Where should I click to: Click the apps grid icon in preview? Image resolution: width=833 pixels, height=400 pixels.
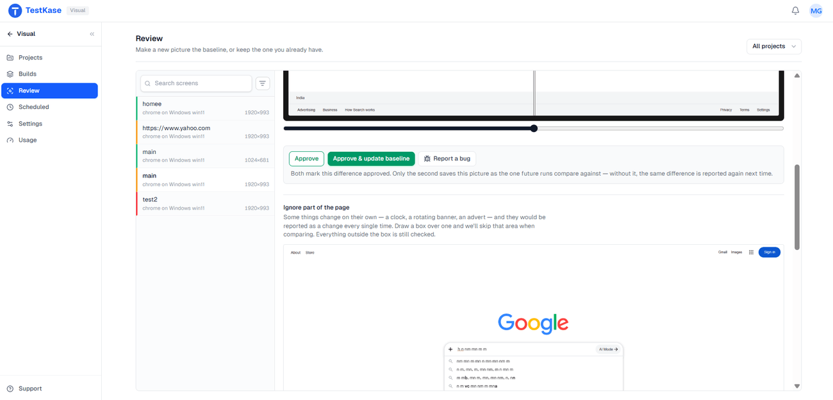click(751, 253)
